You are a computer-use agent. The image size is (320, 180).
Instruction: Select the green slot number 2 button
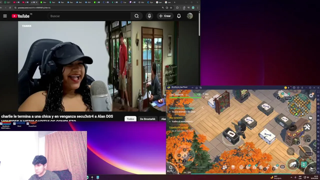tap(304, 164)
